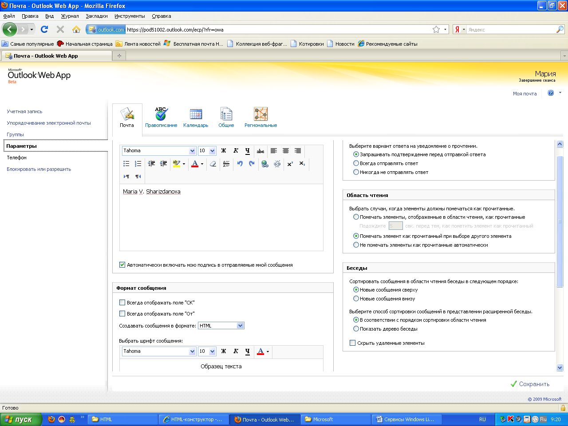Screen dimensions: 568x426
Task: Open Упорядочивание электронной почты
Action: [x=49, y=123]
